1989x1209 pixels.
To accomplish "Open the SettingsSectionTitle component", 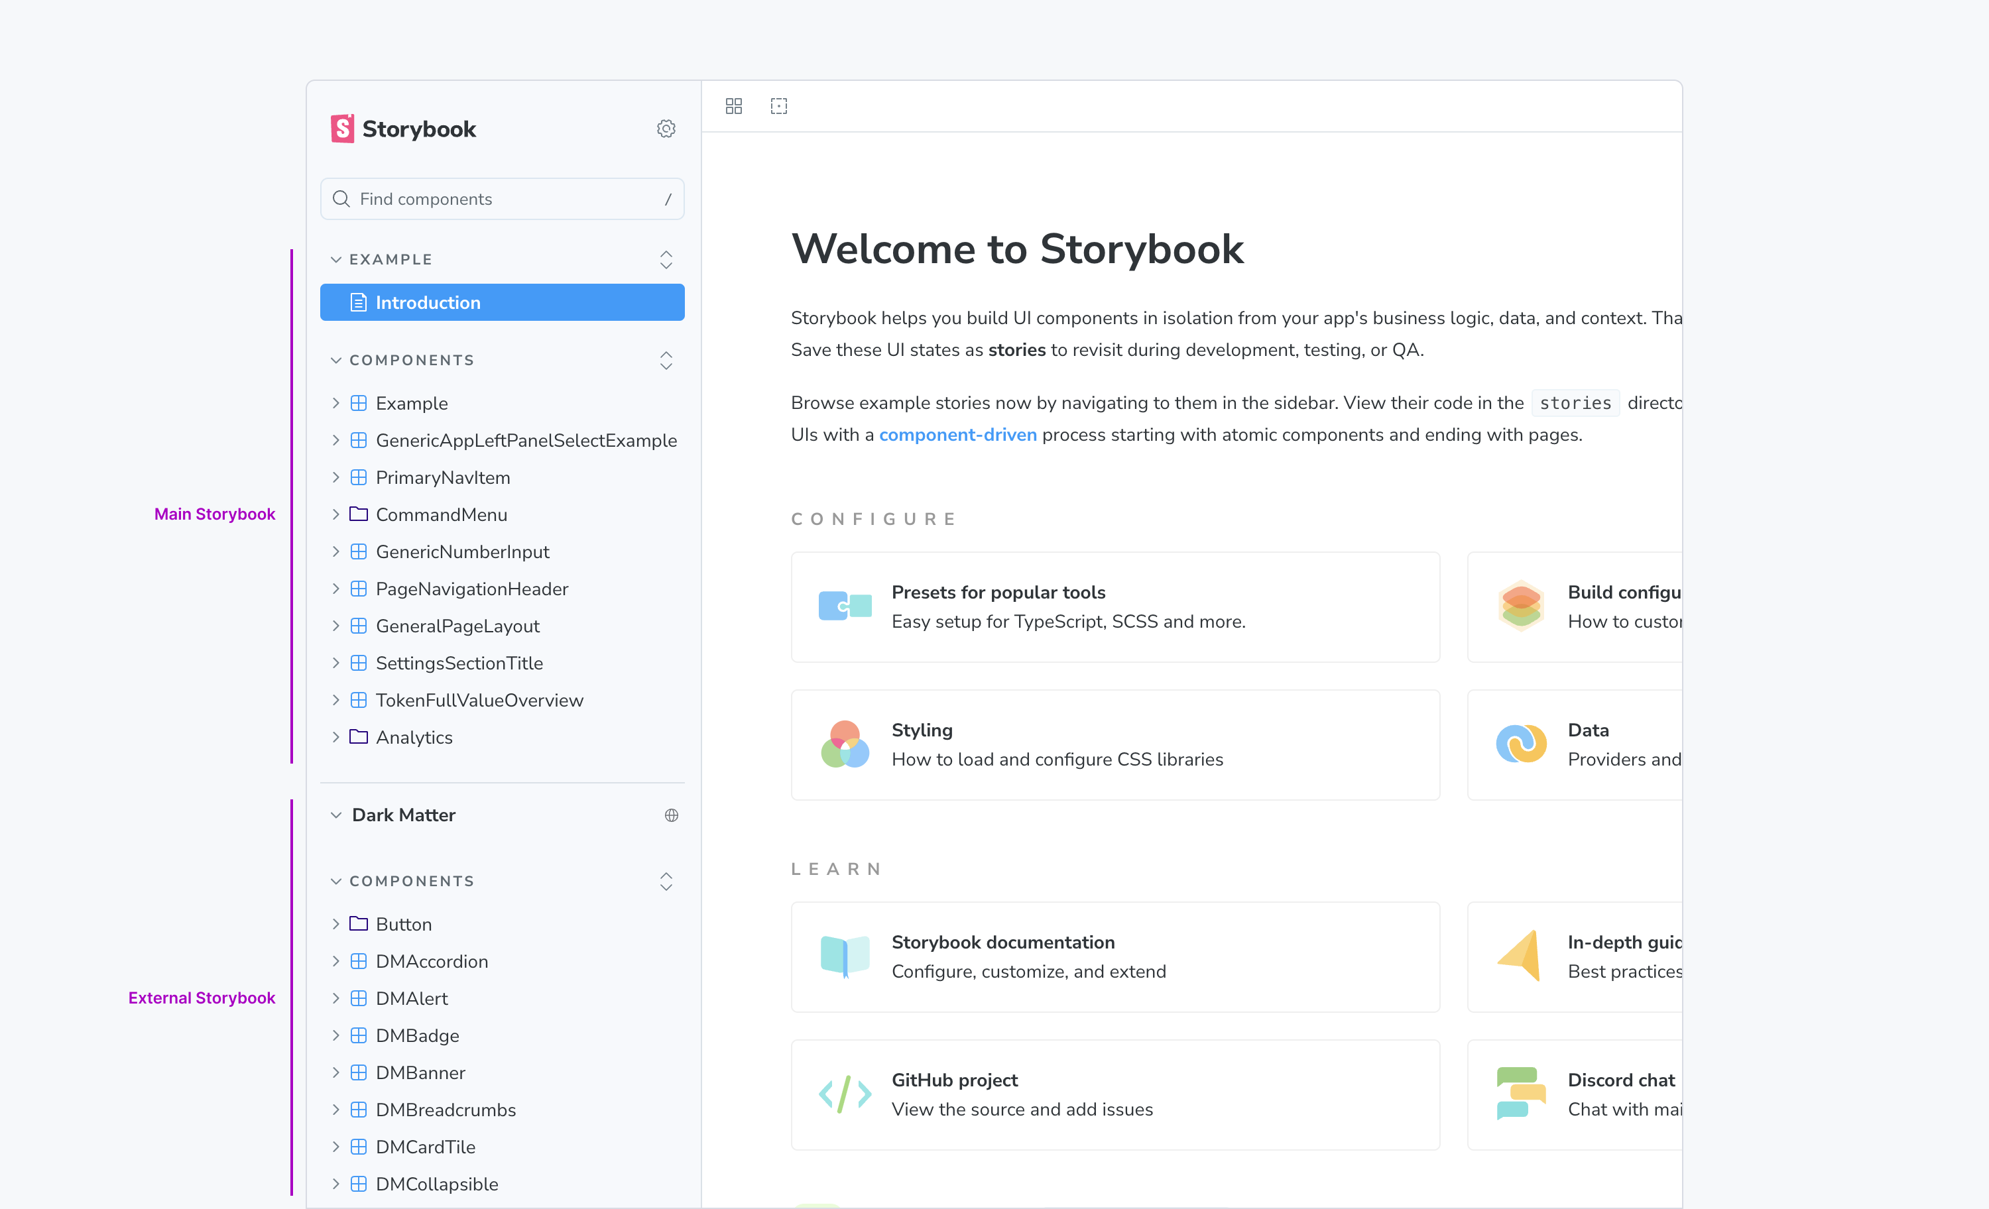I will pos(502,663).
